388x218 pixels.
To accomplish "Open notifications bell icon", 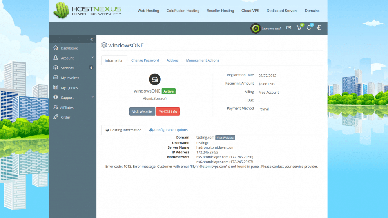I will [x=309, y=28].
